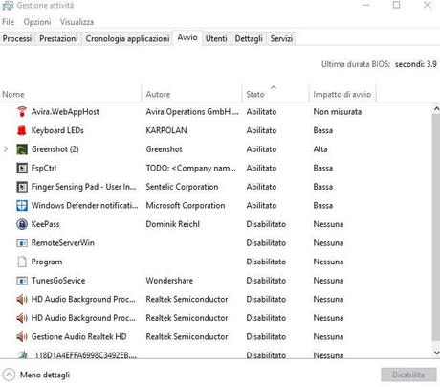Click the Avira Operations GmbH author cell
The width and height of the screenshot is (440, 387).
(192, 112)
